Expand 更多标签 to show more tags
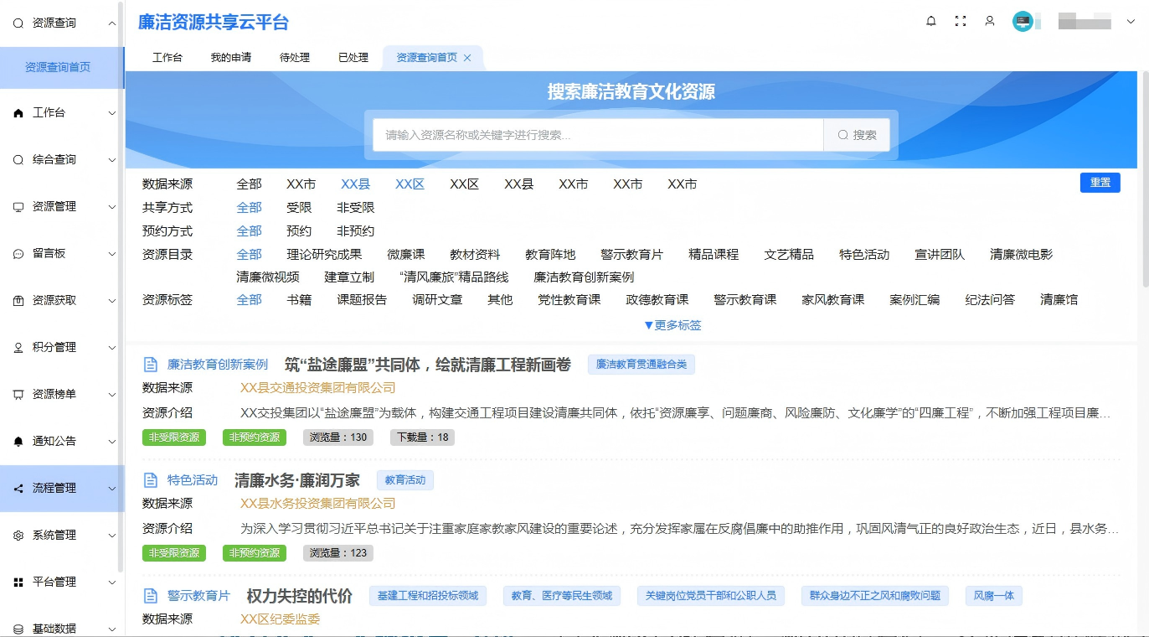Image resolution: width=1149 pixels, height=637 pixels. coord(672,325)
